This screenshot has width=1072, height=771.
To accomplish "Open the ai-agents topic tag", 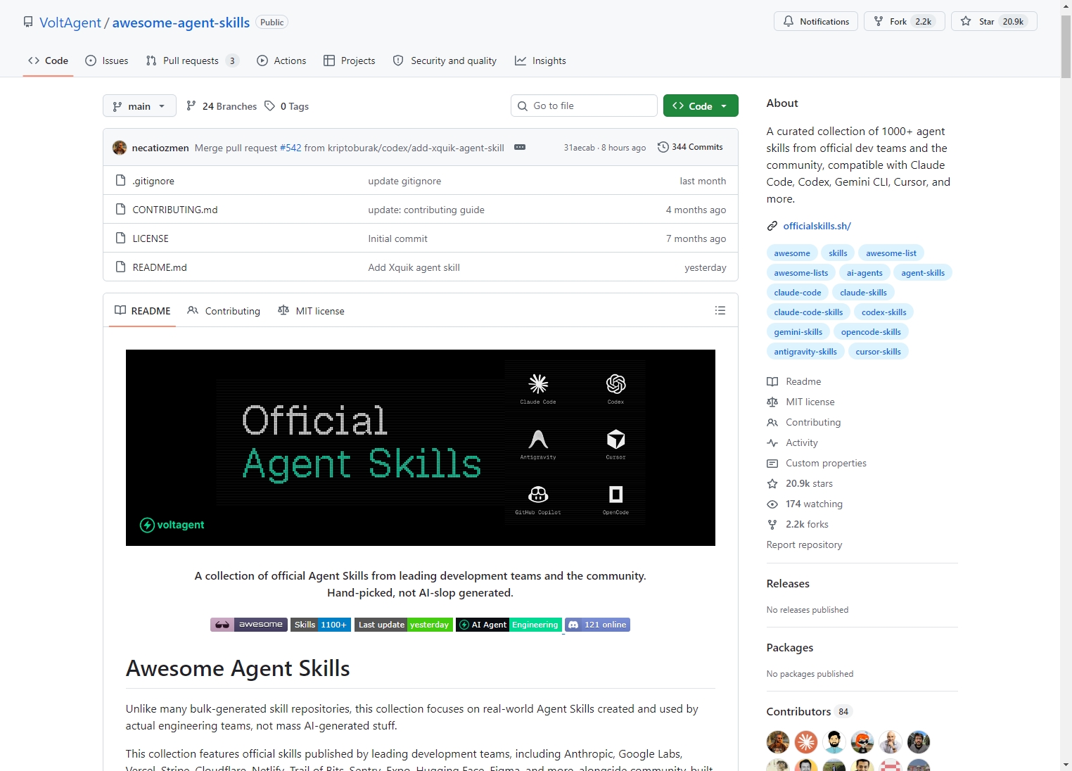I will [864, 273].
